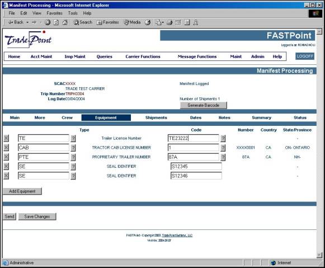Click the Refresh page icon
Screen dimensions: 325x268
pos(56,22)
